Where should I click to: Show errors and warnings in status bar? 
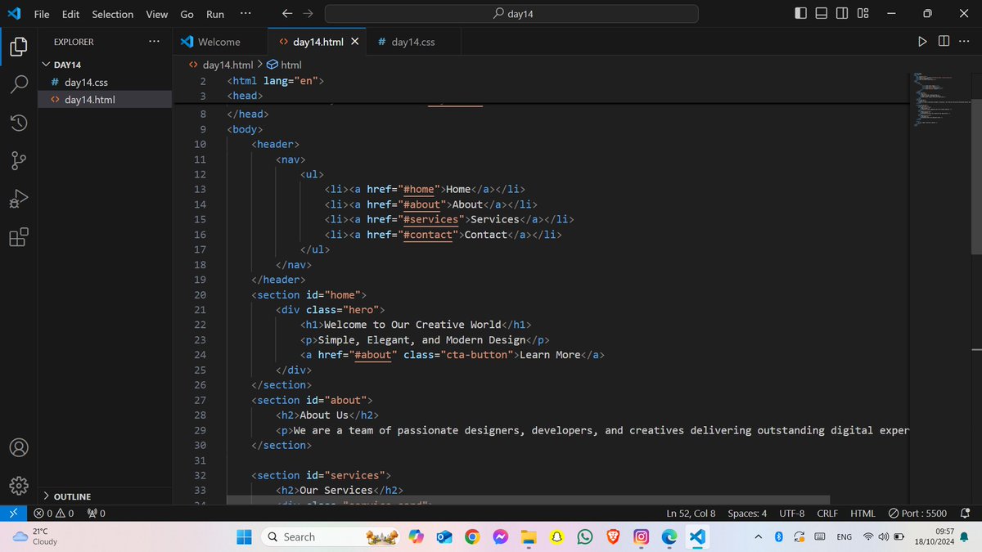point(54,513)
